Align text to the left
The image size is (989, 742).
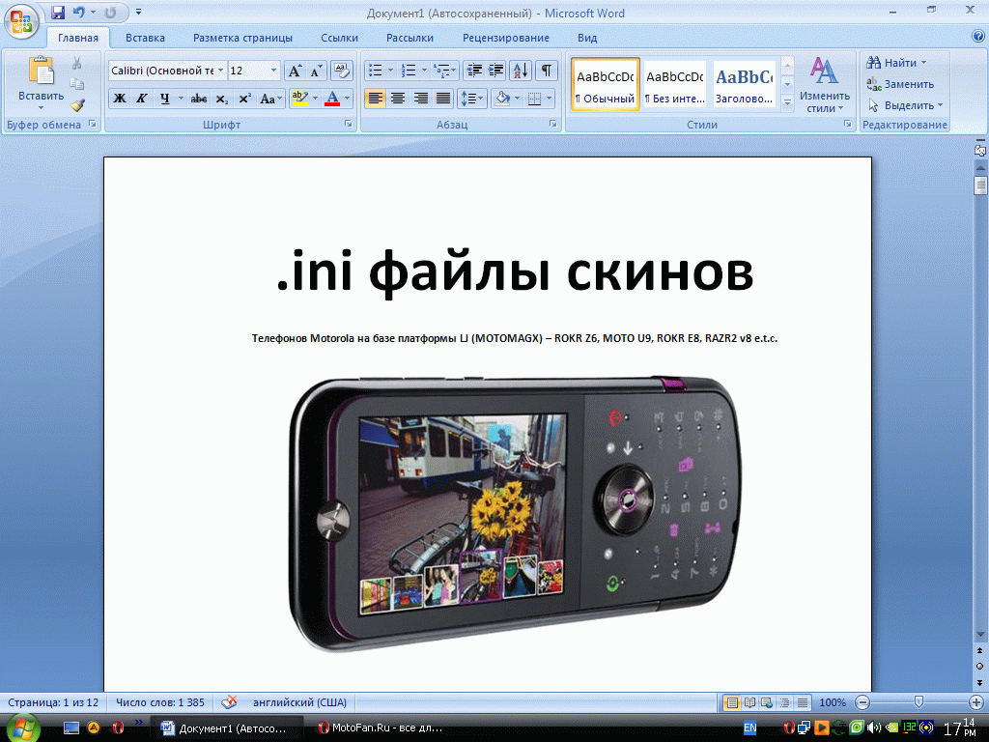pyautogui.click(x=376, y=99)
